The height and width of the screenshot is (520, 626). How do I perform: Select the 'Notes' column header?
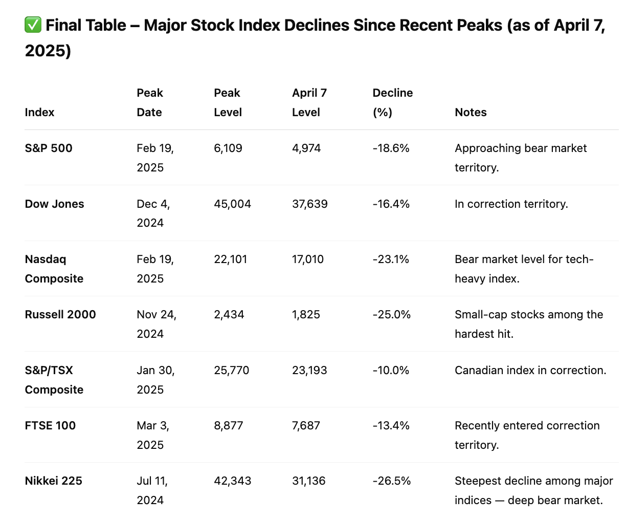coord(471,112)
